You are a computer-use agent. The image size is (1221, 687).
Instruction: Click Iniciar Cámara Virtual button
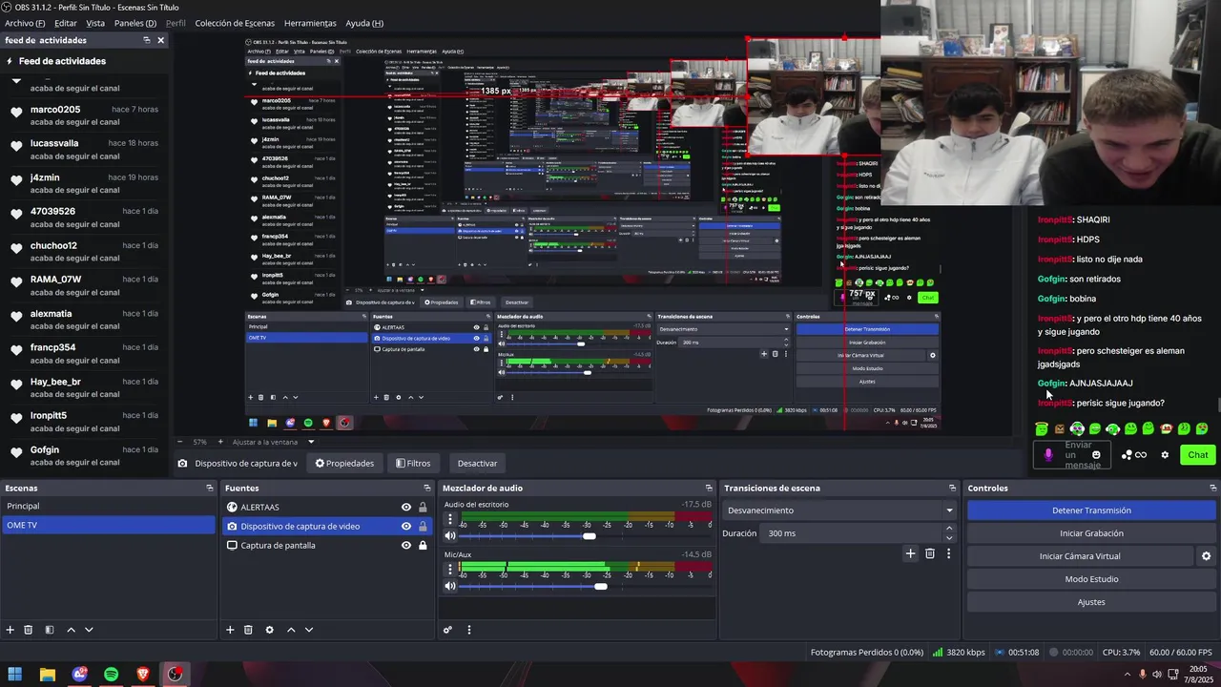(x=1080, y=556)
